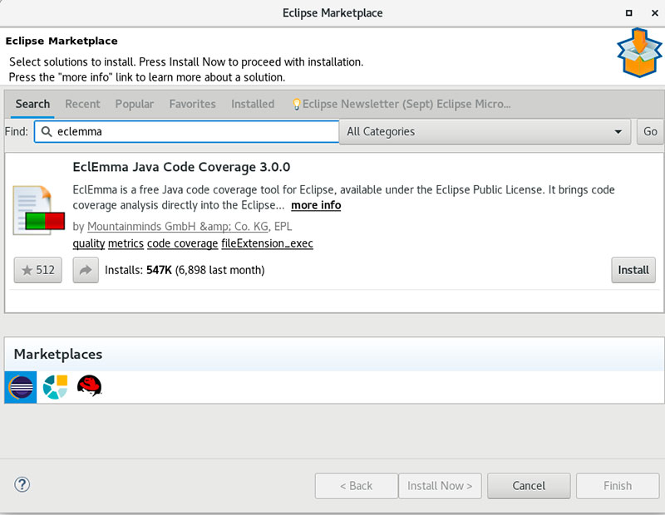Follow the 'more info' link
The height and width of the screenshot is (515, 665).
point(316,205)
